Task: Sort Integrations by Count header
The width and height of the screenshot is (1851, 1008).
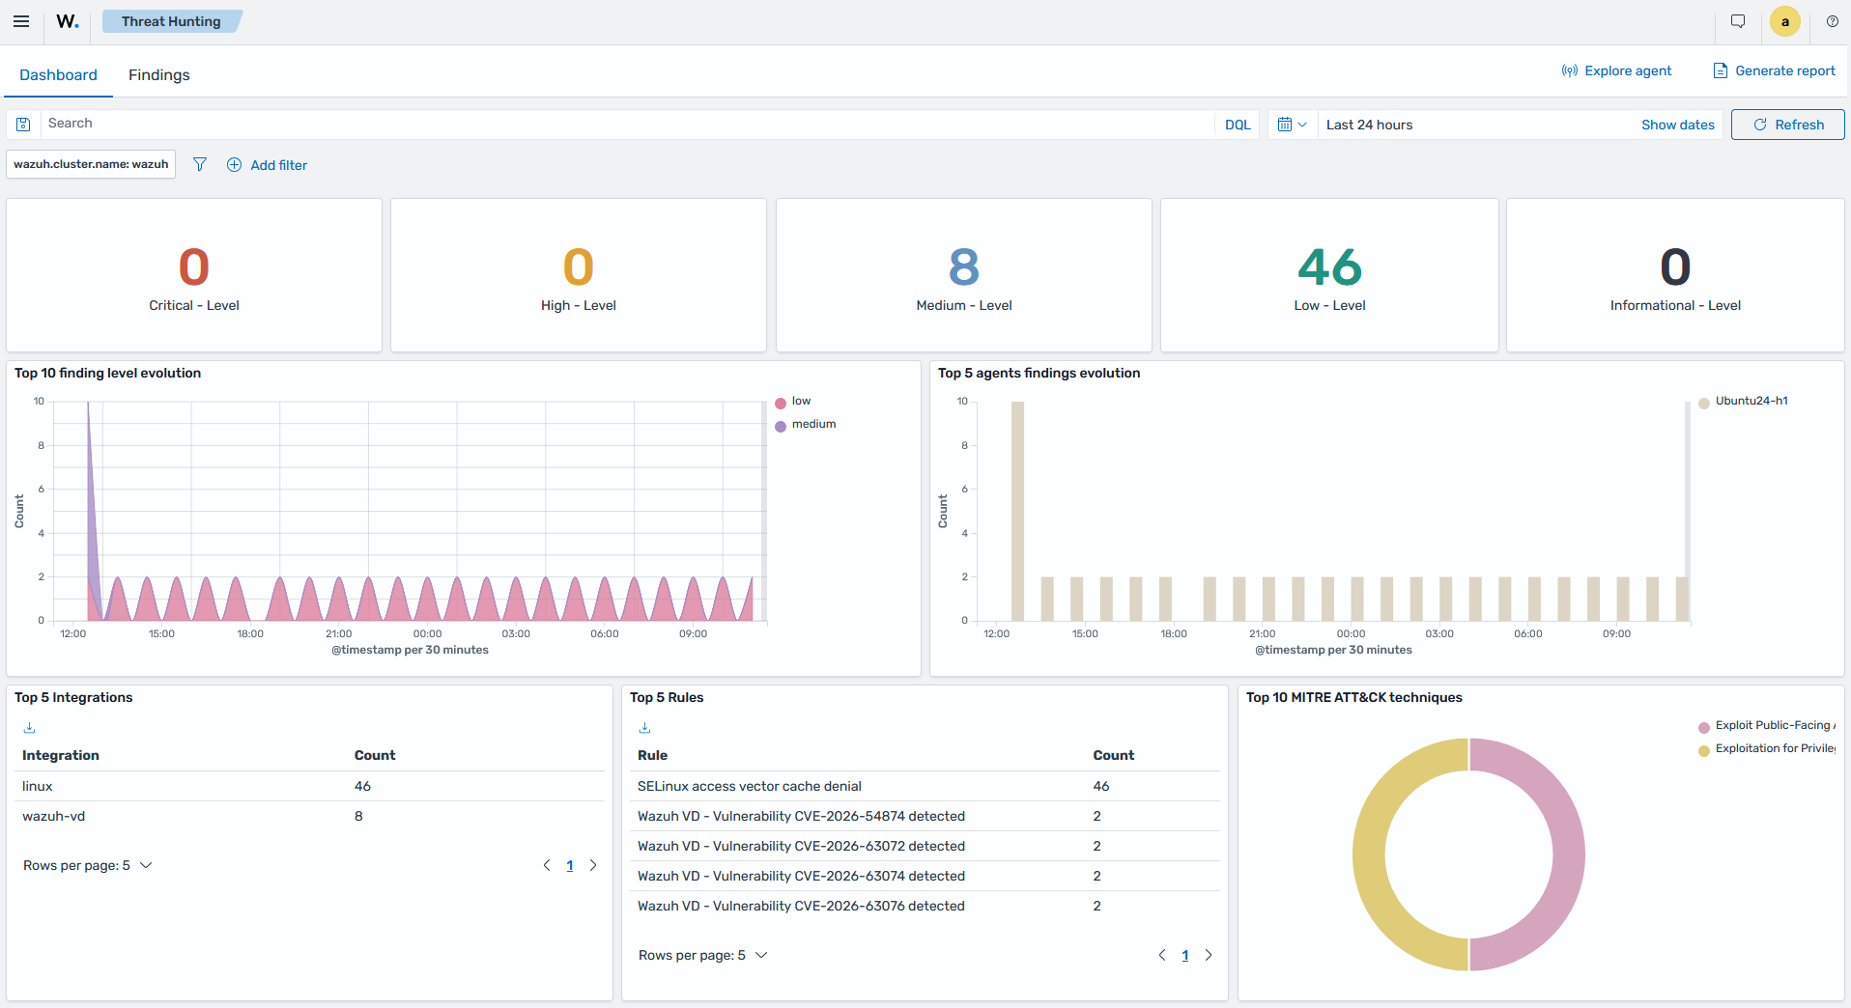Action: pyautogui.click(x=375, y=755)
